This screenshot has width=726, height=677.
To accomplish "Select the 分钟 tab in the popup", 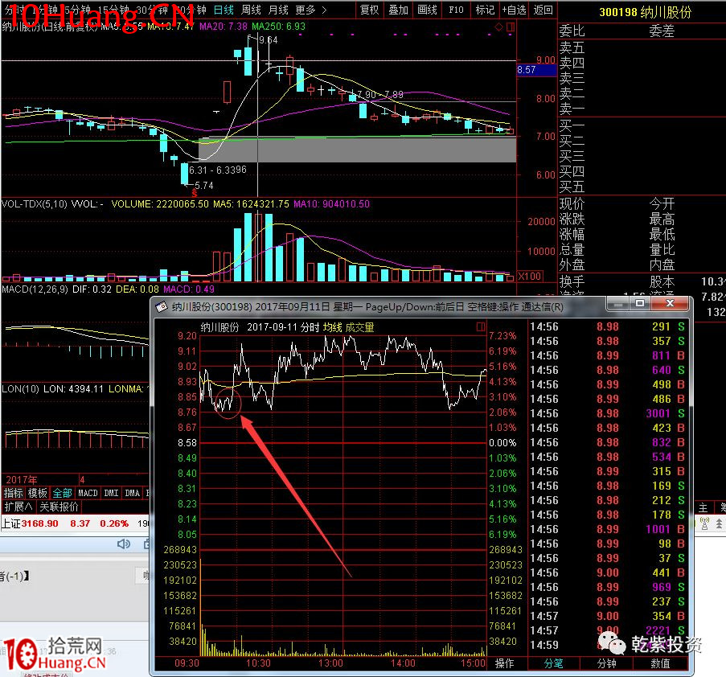I will 606,663.
